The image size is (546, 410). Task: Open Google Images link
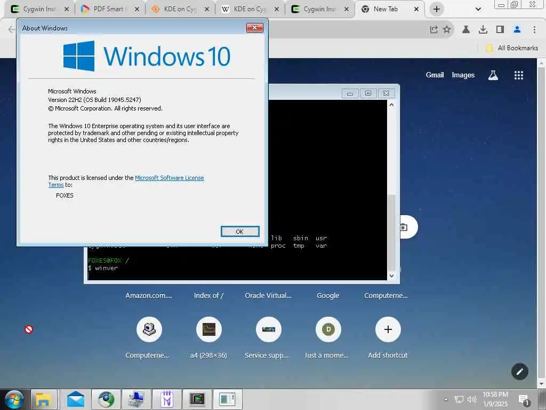pos(463,75)
